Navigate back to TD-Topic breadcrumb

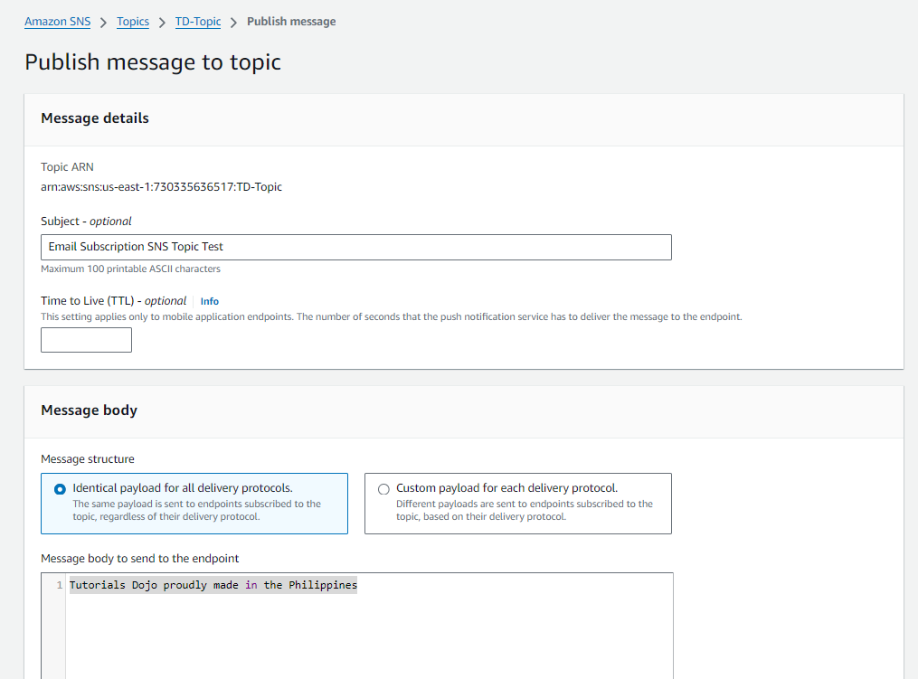coord(198,22)
